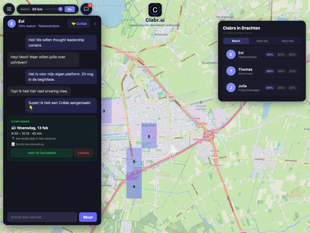
Task: Open the hamburger menu
Action: tap(9, 9)
